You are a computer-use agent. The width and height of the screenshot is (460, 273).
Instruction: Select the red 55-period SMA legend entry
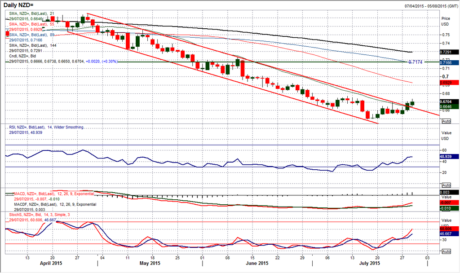coord(32,24)
